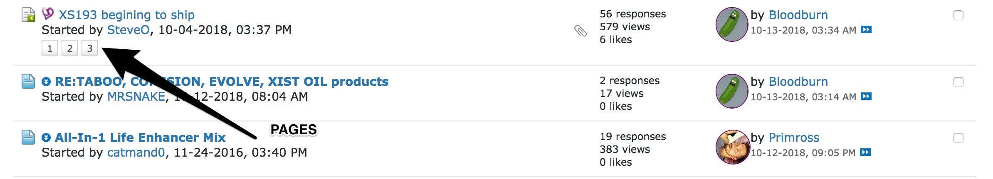The image size is (993, 179).
Task: Check the All-In-1 Life Enhancer Mix checkbox
Action: [x=958, y=138]
